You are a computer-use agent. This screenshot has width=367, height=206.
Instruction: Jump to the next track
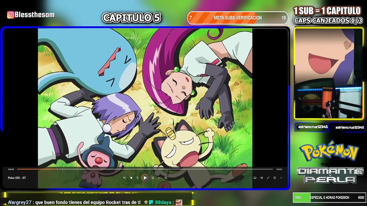[x=159, y=178]
